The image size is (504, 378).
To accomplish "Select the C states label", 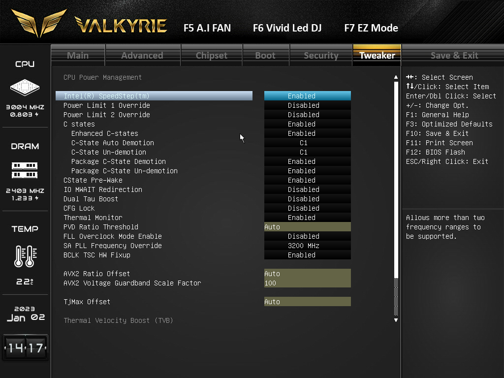I will point(79,124).
